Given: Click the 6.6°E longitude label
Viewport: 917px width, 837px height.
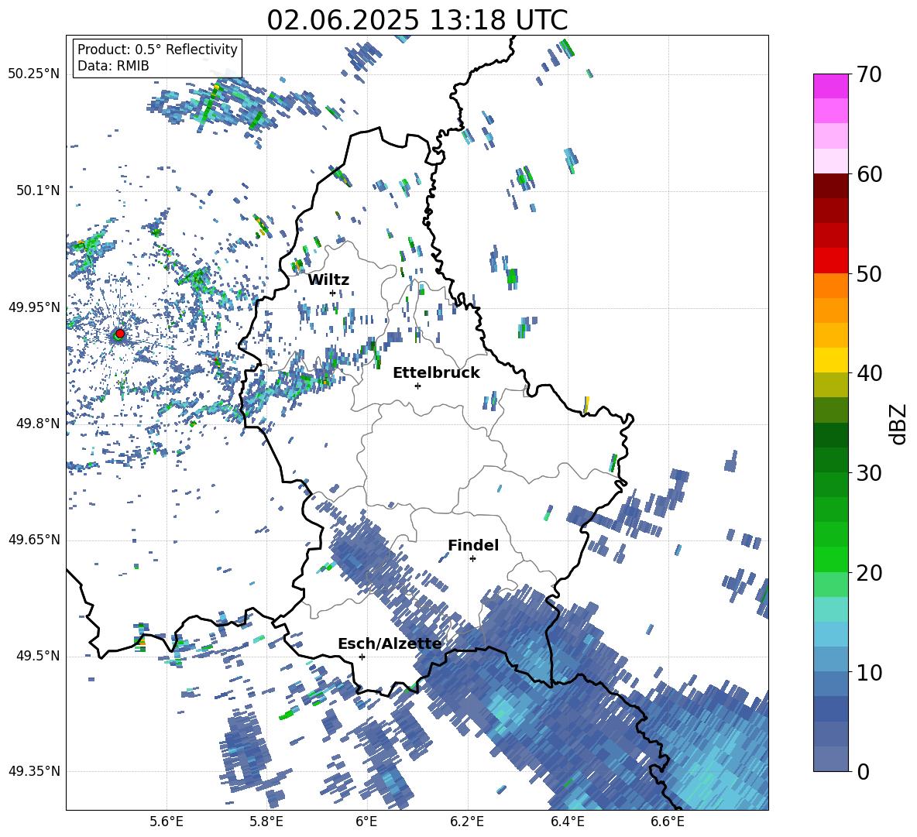Looking at the screenshot, I should point(668,822).
